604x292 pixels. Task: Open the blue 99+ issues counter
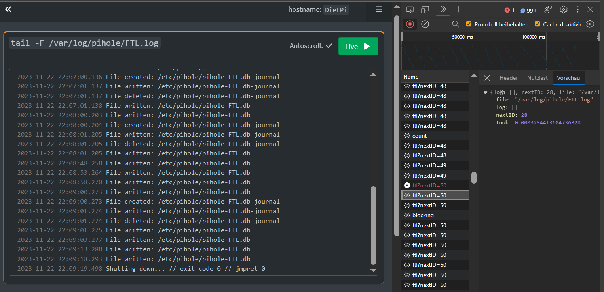(528, 10)
